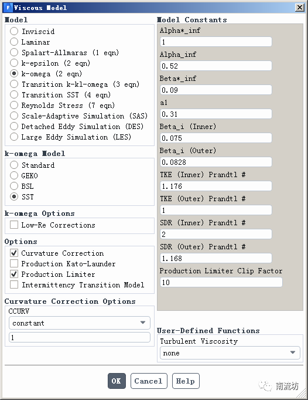Select Spalart-Allmaras (1 eqn) model
The image size is (308, 400).
point(13,52)
